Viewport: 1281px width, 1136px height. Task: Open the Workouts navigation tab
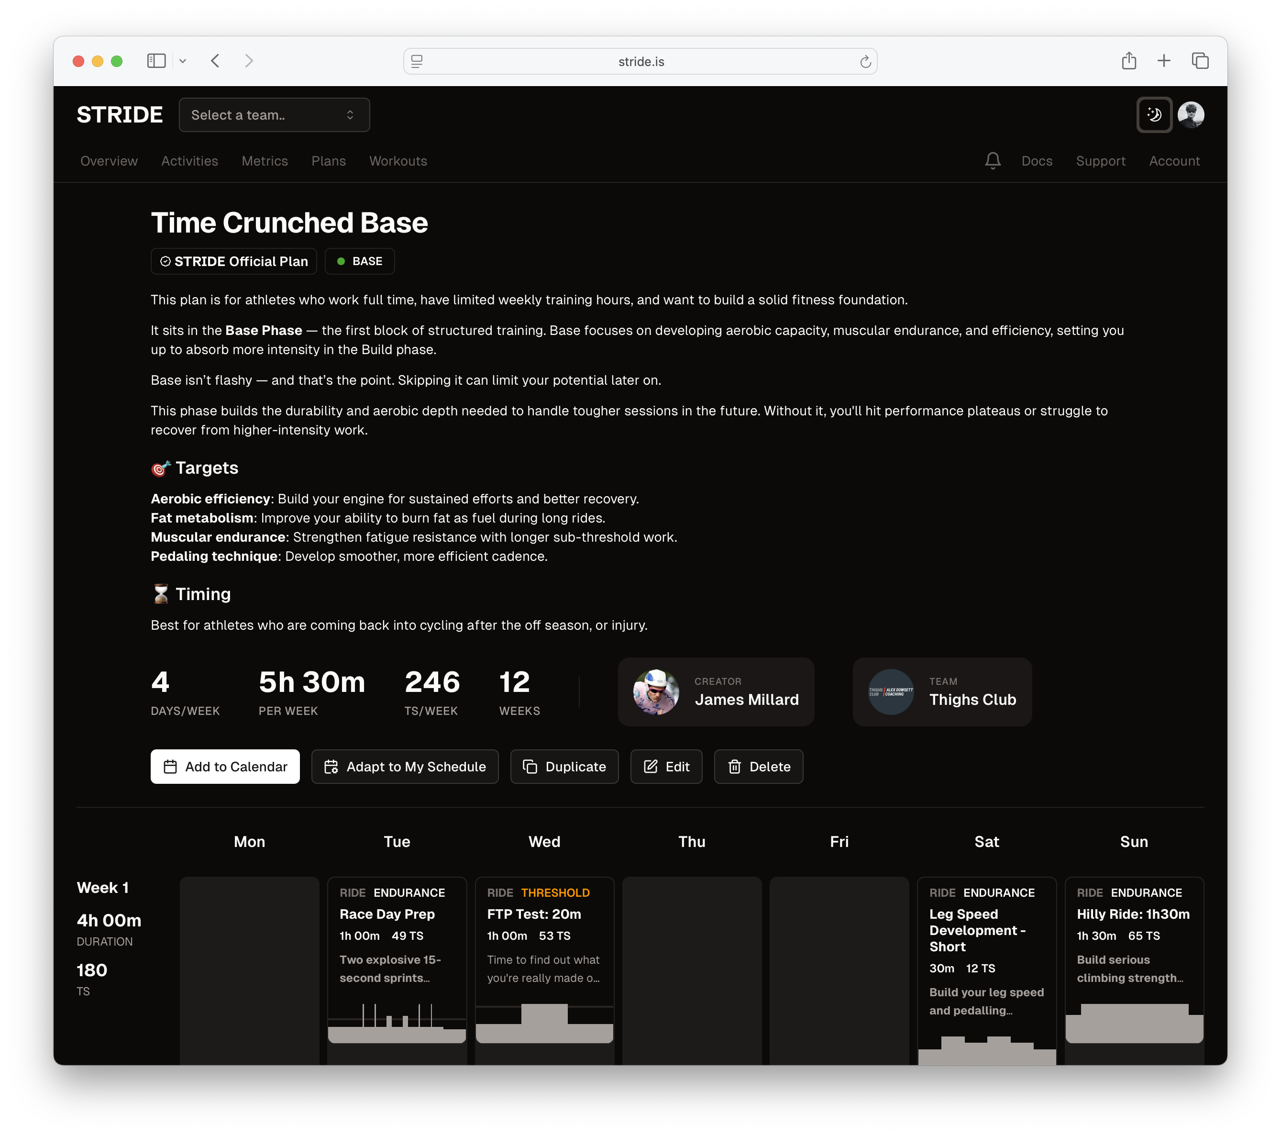coord(398,161)
